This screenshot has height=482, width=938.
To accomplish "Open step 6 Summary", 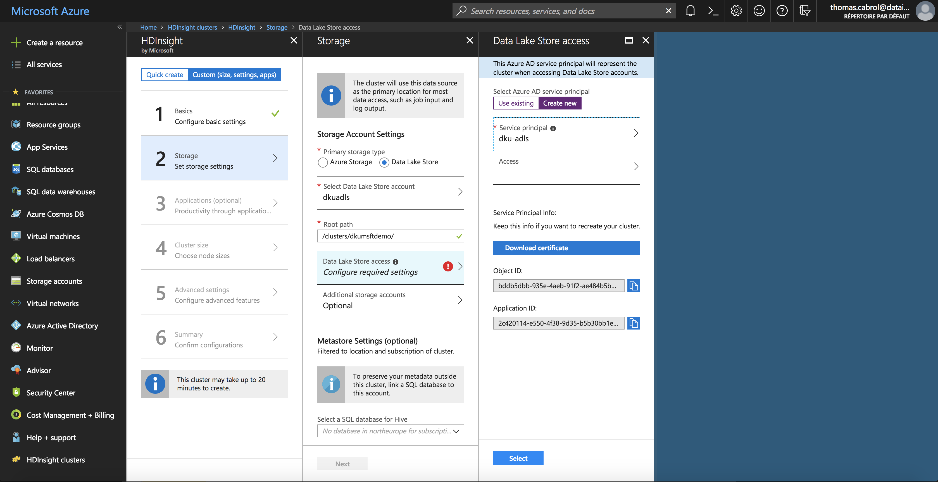I will point(215,337).
